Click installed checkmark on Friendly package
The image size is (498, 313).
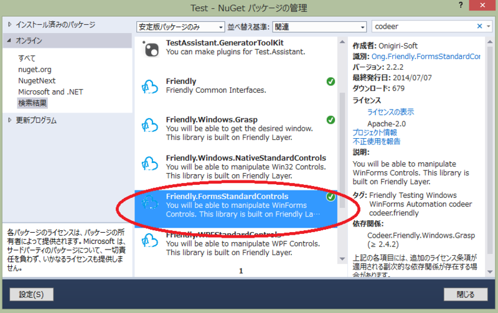click(x=331, y=82)
